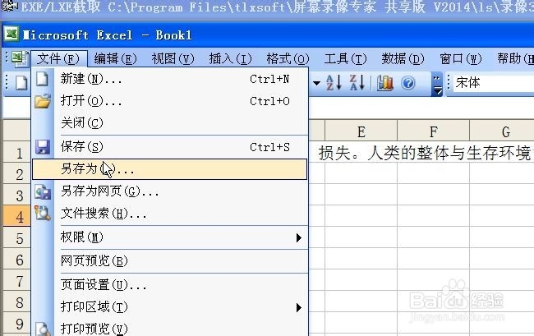The width and height of the screenshot is (534, 336).
Task: Open the 文件(F) menu
Action: tap(58, 58)
